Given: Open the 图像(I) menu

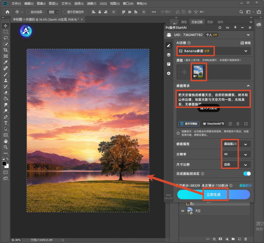Looking at the screenshot, I should click(41, 4).
